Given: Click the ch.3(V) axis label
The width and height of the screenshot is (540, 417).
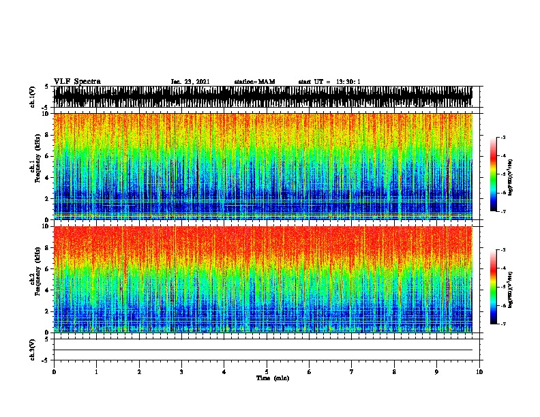Looking at the screenshot, I should click(33, 350).
